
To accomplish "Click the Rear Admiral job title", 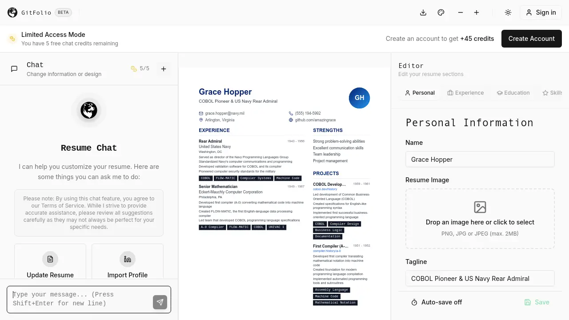I will (x=210, y=141).
